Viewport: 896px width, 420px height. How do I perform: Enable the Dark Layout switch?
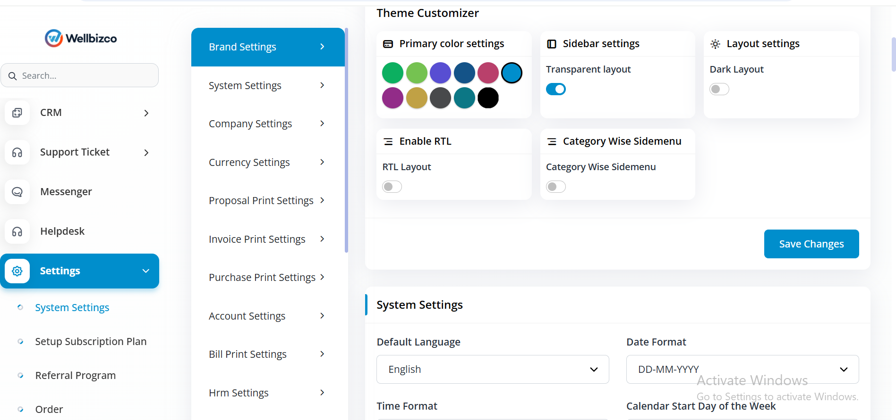coord(719,89)
